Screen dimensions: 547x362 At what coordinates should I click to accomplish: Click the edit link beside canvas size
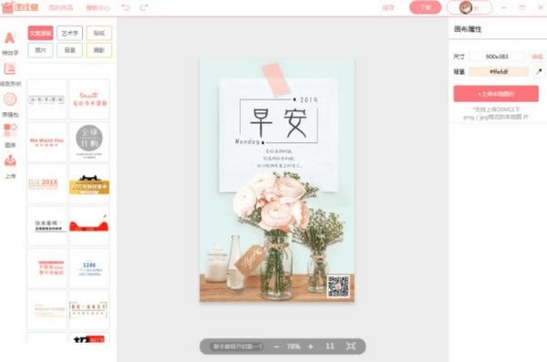click(537, 57)
